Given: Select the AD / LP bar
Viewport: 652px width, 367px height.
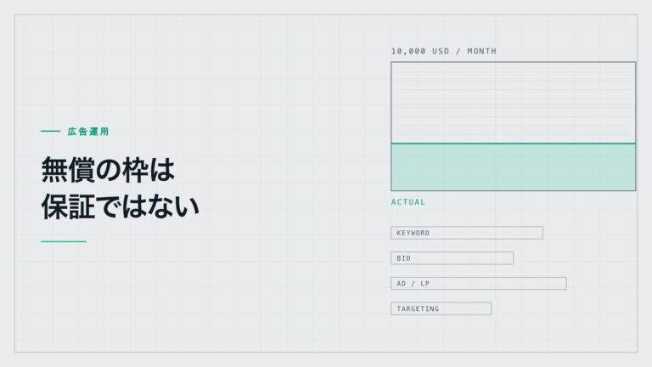Looking at the screenshot, I should [479, 284].
